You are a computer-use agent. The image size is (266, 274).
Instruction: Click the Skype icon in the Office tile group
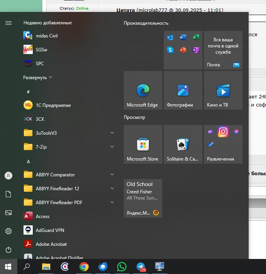[170, 50]
